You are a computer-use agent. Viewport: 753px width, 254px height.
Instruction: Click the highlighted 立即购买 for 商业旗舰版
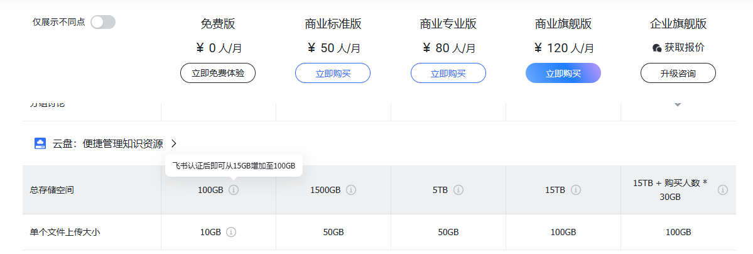(x=563, y=73)
